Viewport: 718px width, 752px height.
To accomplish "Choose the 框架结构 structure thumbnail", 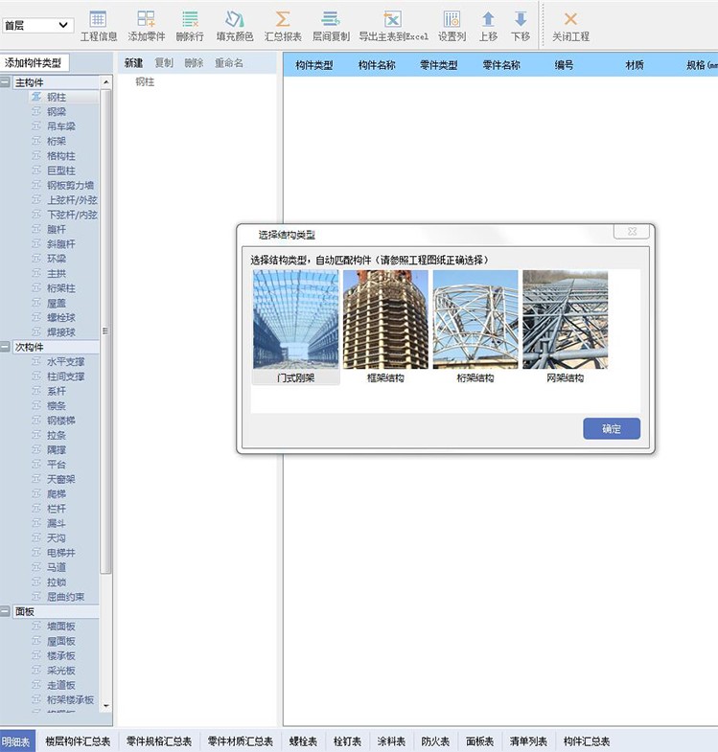I will pyautogui.click(x=385, y=327).
